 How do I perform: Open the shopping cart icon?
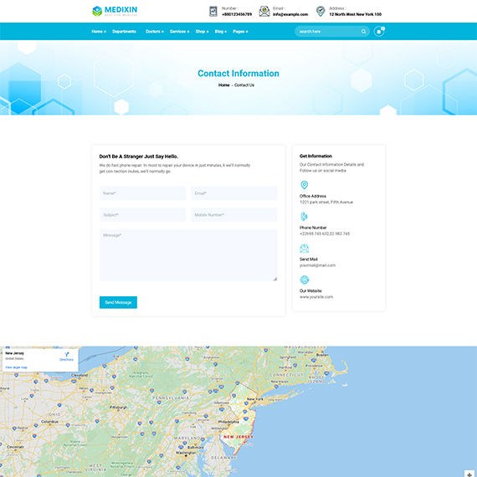pos(379,31)
